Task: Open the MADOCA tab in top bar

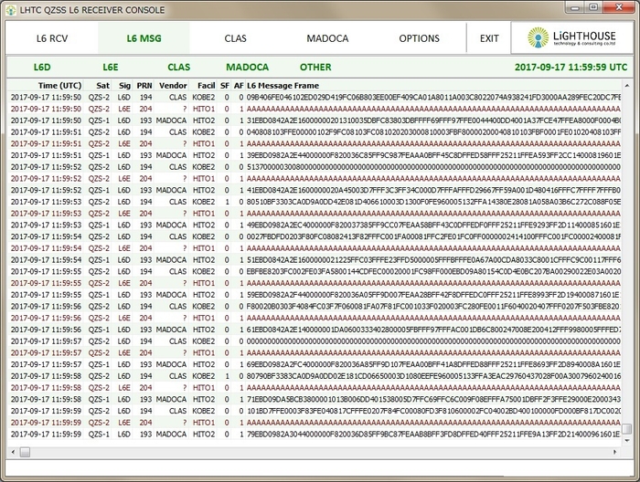Action: click(327, 38)
